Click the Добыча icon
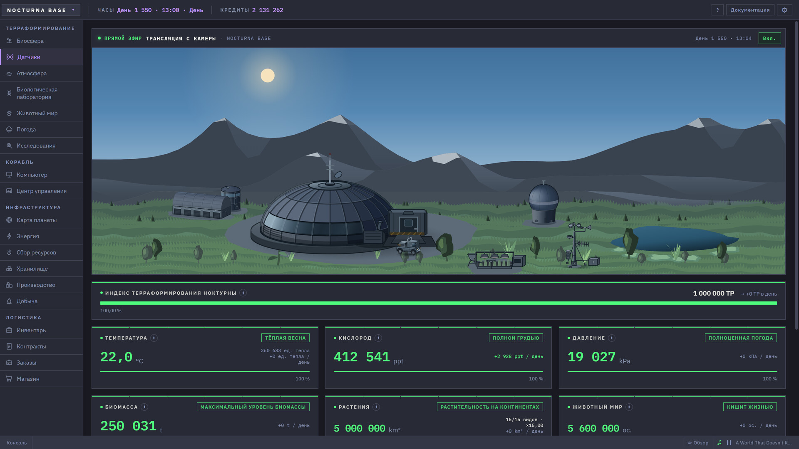This screenshot has width=799, height=449. (x=9, y=301)
